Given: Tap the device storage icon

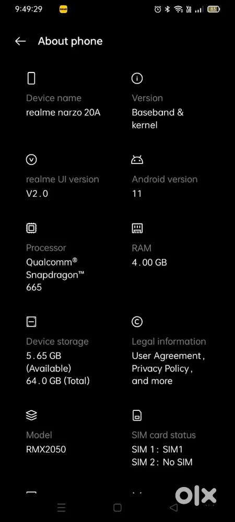Looking at the screenshot, I should (31, 322).
